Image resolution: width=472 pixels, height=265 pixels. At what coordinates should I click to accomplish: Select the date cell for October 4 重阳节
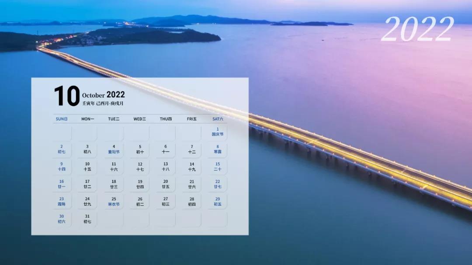(114, 149)
